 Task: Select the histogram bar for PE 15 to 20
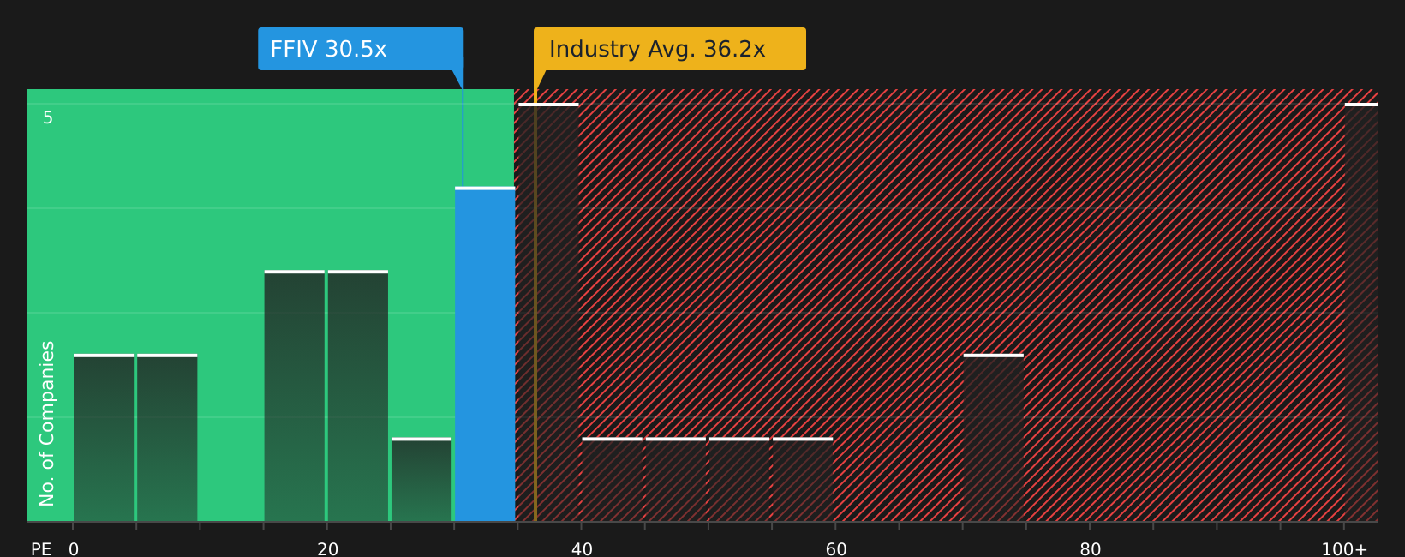[x=295, y=396]
